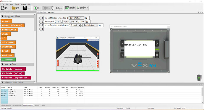Click the New File toolbar icon
This screenshot has width=204, height=110.
pos(3,8)
